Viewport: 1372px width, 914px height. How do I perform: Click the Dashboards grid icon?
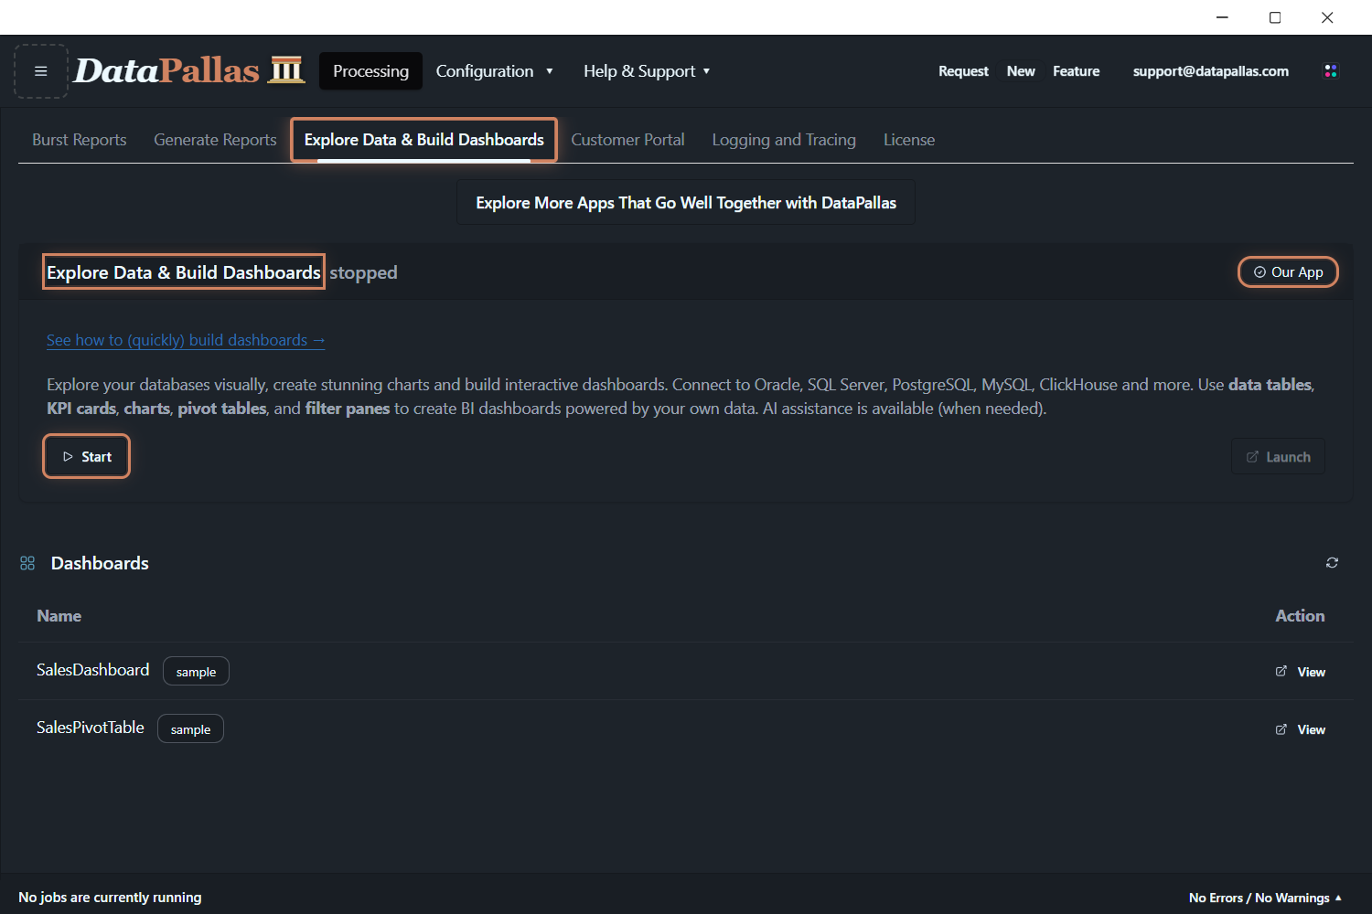pyautogui.click(x=27, y=563)
